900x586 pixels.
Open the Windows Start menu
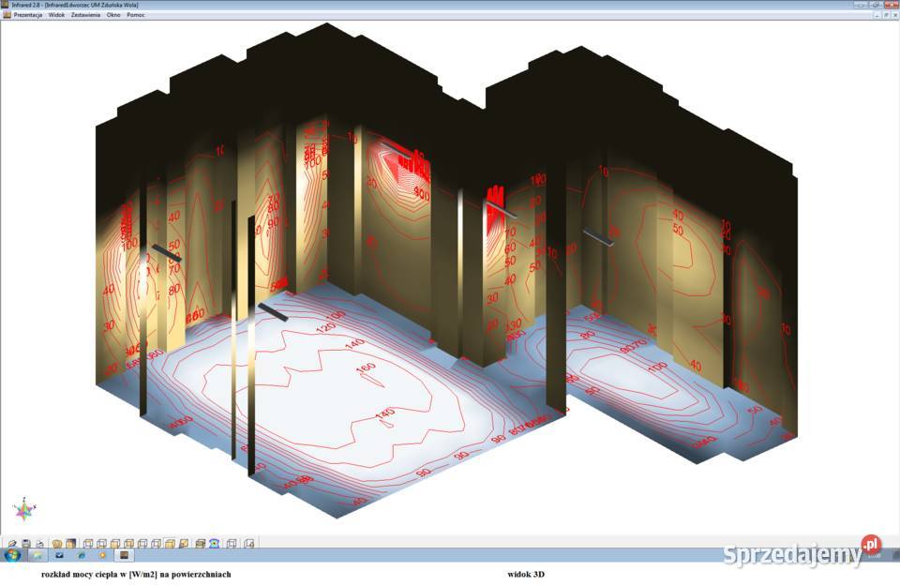(11, 555)
